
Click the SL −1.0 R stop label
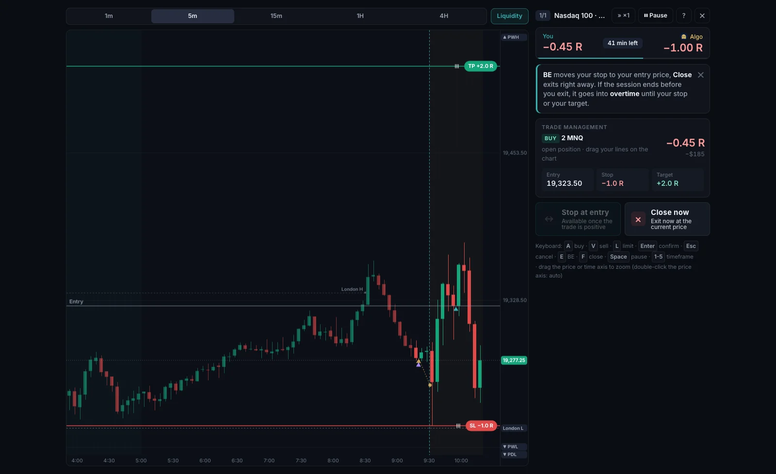tap(481, 425)
